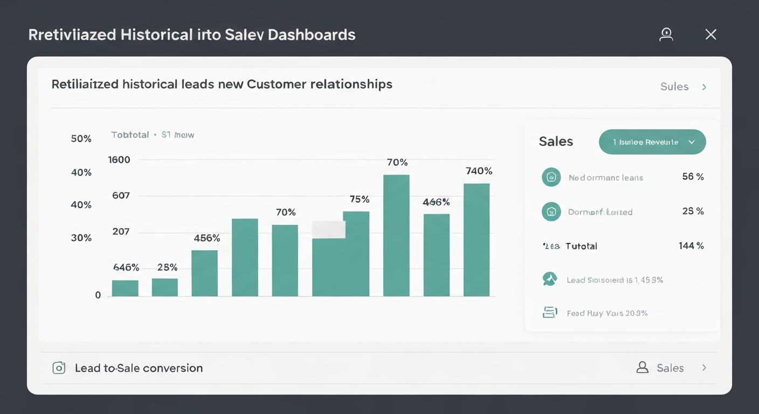Screen dimensions: 759x414
Task: Expand the bottom Sales row chevron
Action: coord(704,368)
